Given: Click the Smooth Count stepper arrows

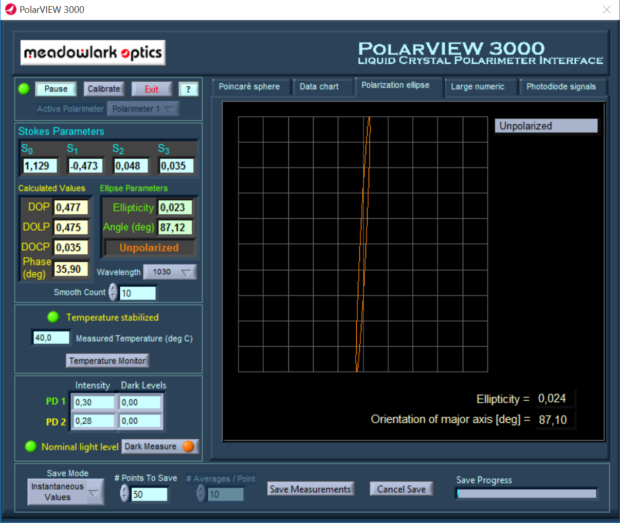Looking at the screenshot, I should 113,292.
